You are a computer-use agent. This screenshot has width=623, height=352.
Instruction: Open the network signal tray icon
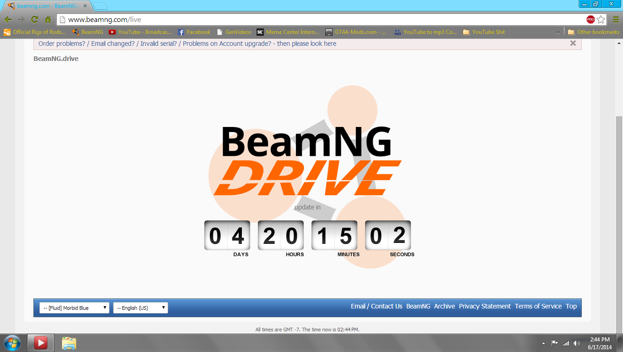coord(566,343)
